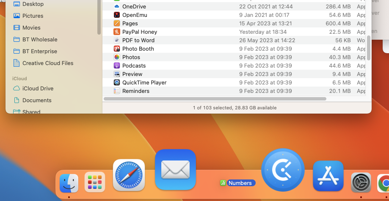Click the file list horizontal scrollbar
The width and height of the screenshot is (389, 201).
point(215,99)
